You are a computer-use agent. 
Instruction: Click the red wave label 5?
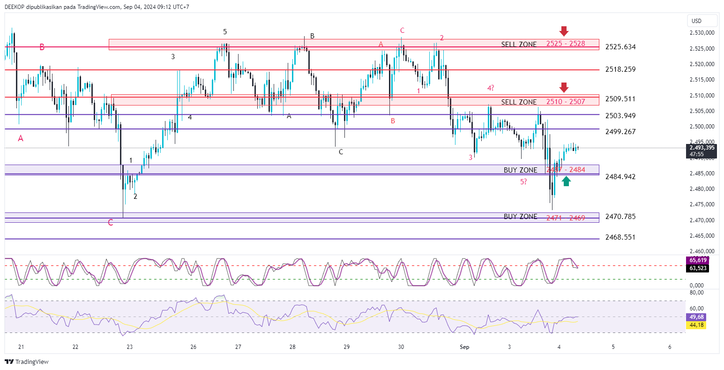pyautogui.click(x=523, y=182)
